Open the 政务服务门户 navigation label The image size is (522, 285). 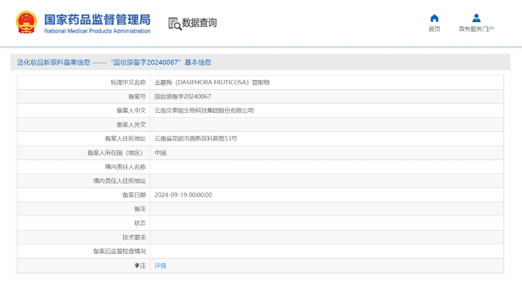[476, 29]
